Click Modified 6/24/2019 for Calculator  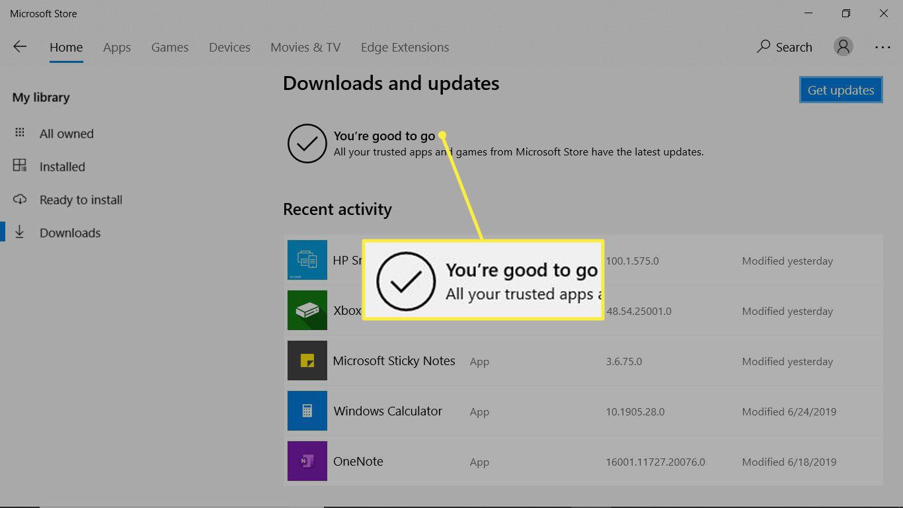789,412
